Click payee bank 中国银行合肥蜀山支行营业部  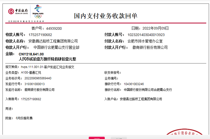click(x=57, y=47)
